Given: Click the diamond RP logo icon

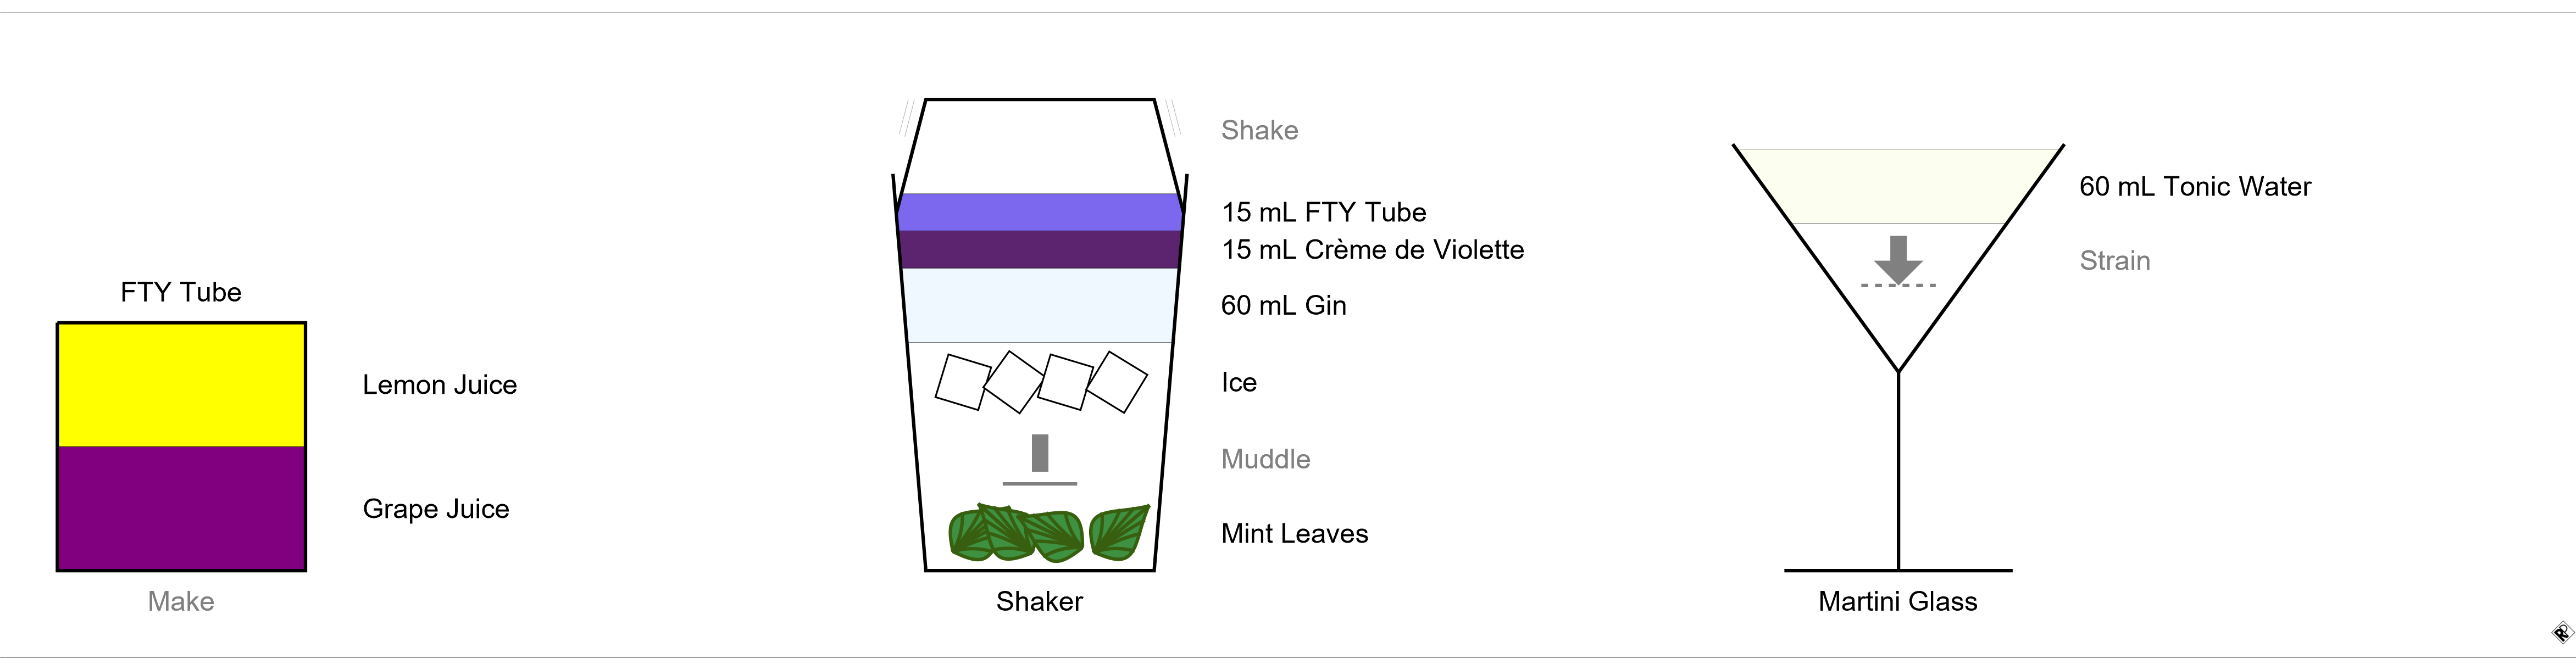Looking at the screenshot, I should coord(2562,632).
